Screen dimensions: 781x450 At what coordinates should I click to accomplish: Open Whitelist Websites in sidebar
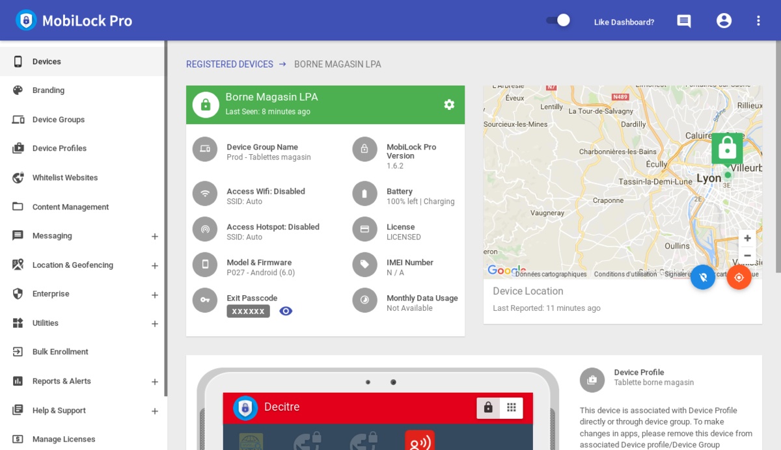point(65,178)
